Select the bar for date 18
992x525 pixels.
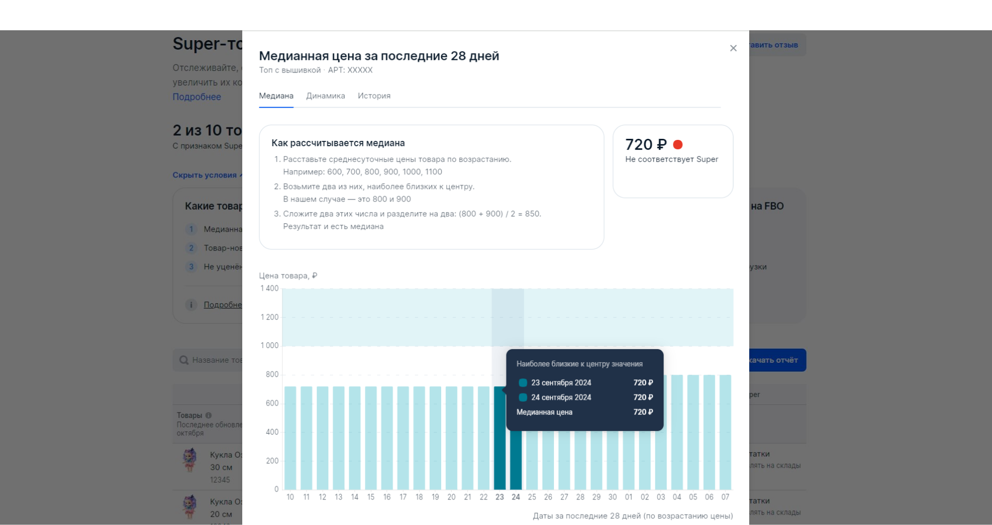(x=419, y=438)
